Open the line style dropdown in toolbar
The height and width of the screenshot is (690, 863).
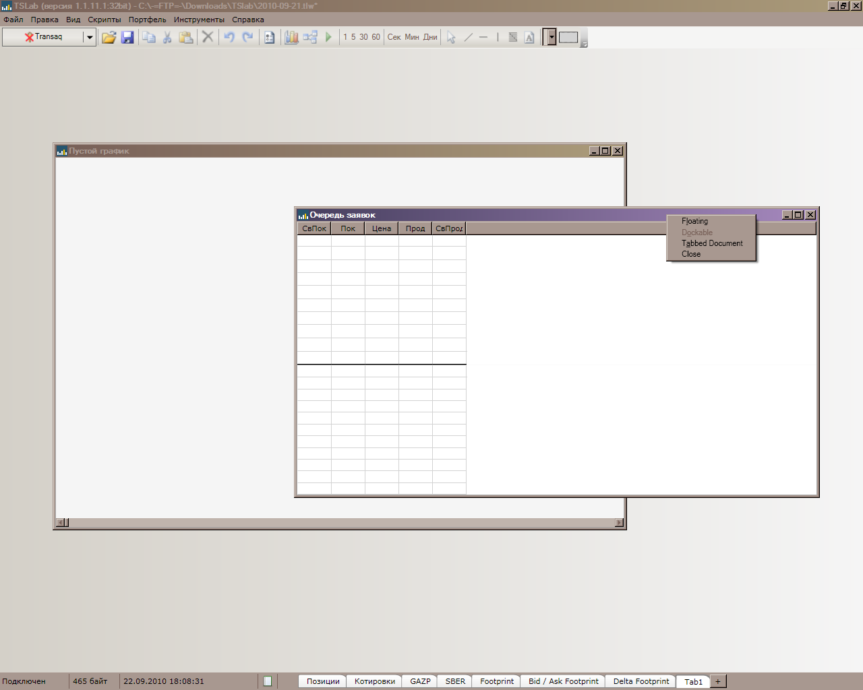(550, 37)
